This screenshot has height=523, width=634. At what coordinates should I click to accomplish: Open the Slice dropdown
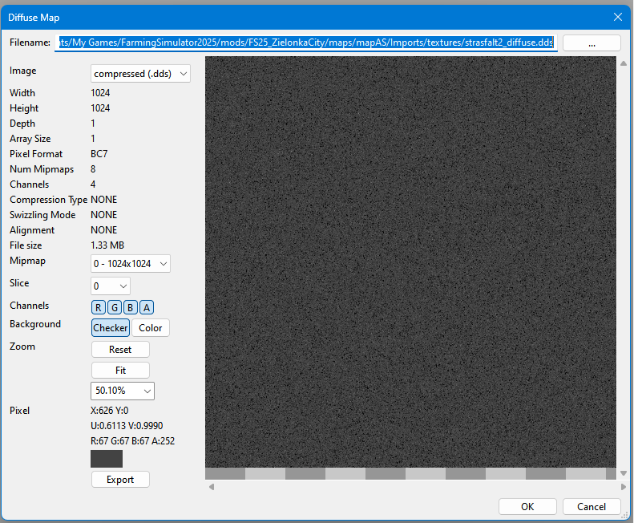coord(111,286)
